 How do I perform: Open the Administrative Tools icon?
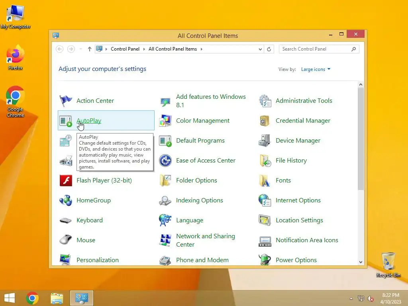265,101
